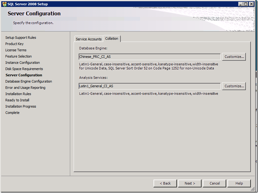This screenshot has height=193, width=258.
Task: Click the Latin1_General_CI_AS collation field
Action: (149, 86)
